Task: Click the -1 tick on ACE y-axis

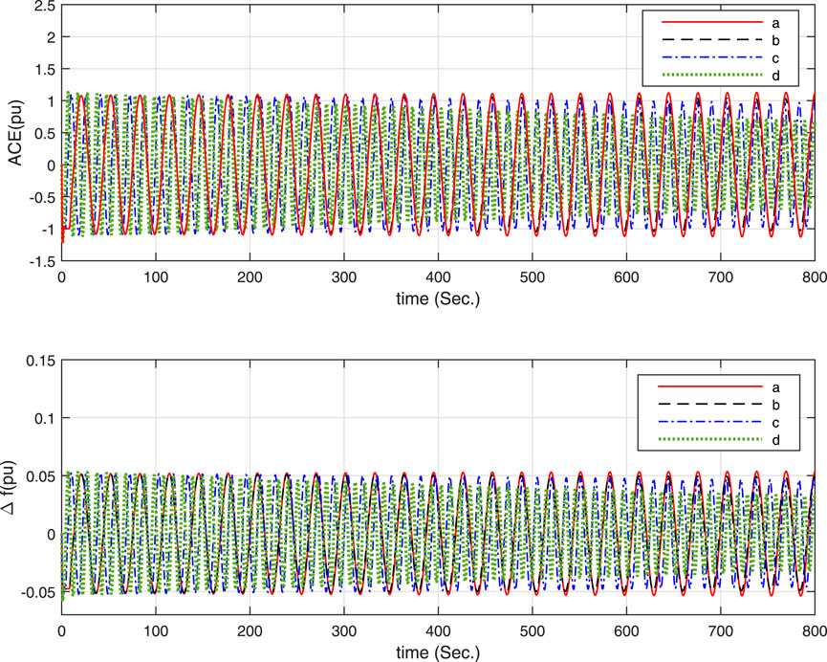Action: (x=47, y=229)
